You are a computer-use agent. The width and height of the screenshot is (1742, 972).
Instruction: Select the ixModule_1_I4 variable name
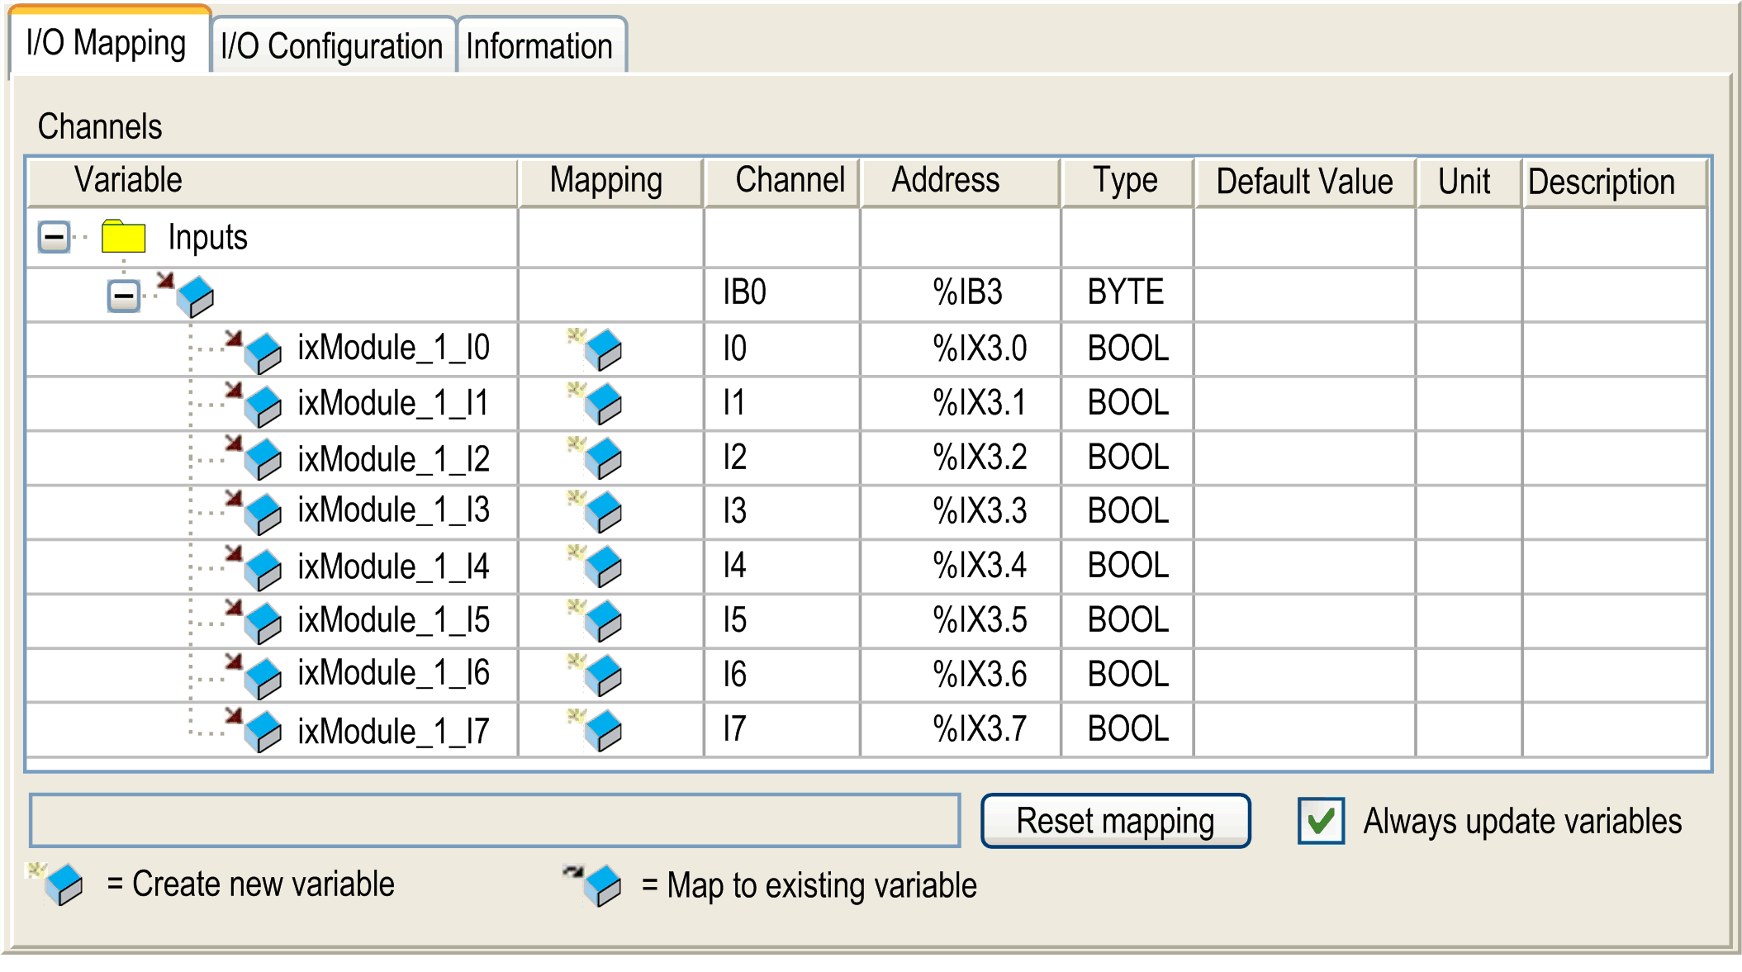[x=394, y=567]
